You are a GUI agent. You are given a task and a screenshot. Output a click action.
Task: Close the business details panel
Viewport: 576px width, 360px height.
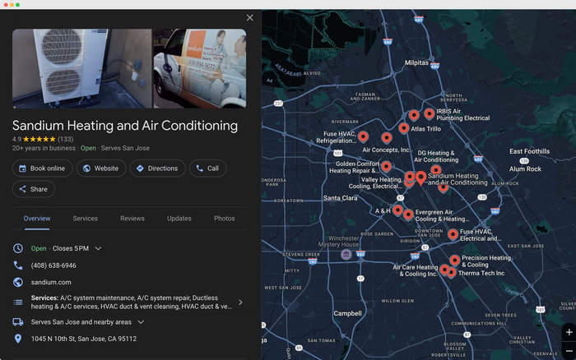point(250,17)
